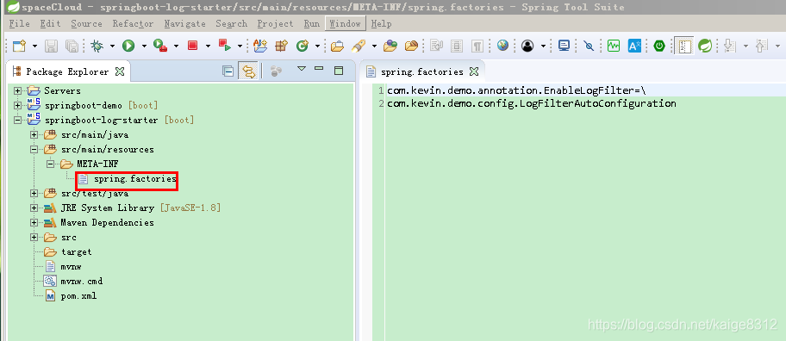786x341 pixels.
Task: Close the Package Explorer view
Action: click(119, 71)
